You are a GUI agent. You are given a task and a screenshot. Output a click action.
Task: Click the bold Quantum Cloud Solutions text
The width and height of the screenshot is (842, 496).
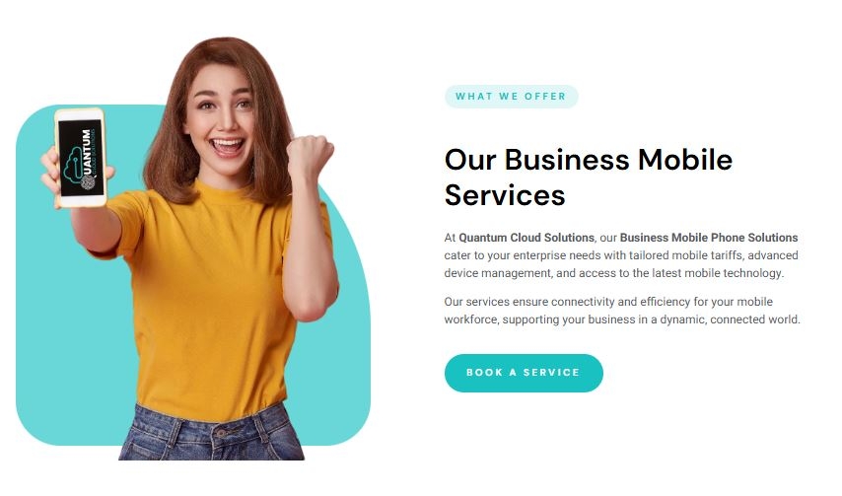click(x=526, y=238)
